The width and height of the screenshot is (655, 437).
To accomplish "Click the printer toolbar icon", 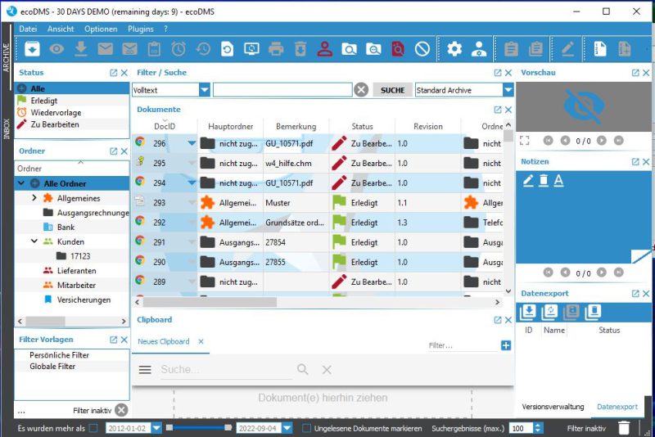I will 276,49.
